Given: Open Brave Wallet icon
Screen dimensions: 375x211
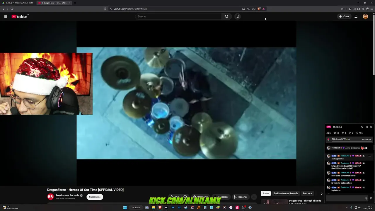Looking at the screenshot, I should [x=359, y=9].
